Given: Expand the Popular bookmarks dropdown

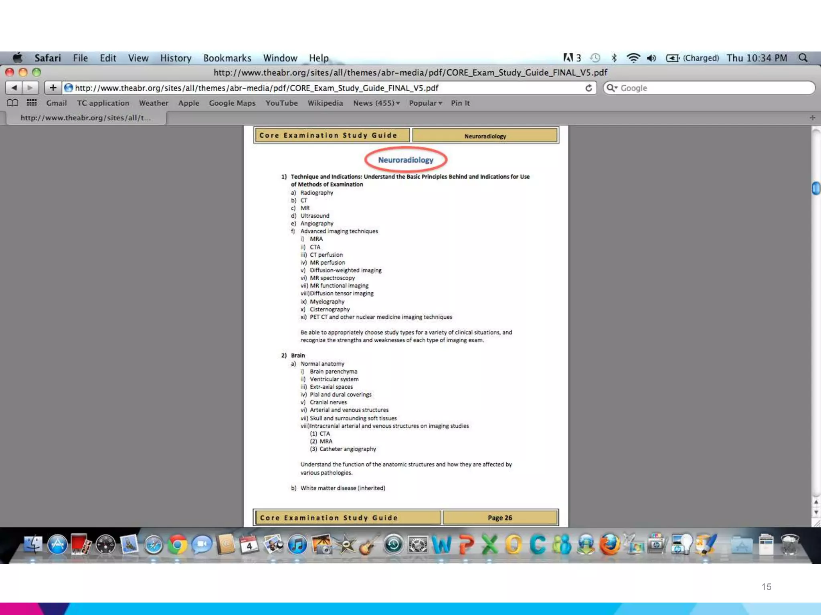Looking at the screenshot, I should (425, 103).
